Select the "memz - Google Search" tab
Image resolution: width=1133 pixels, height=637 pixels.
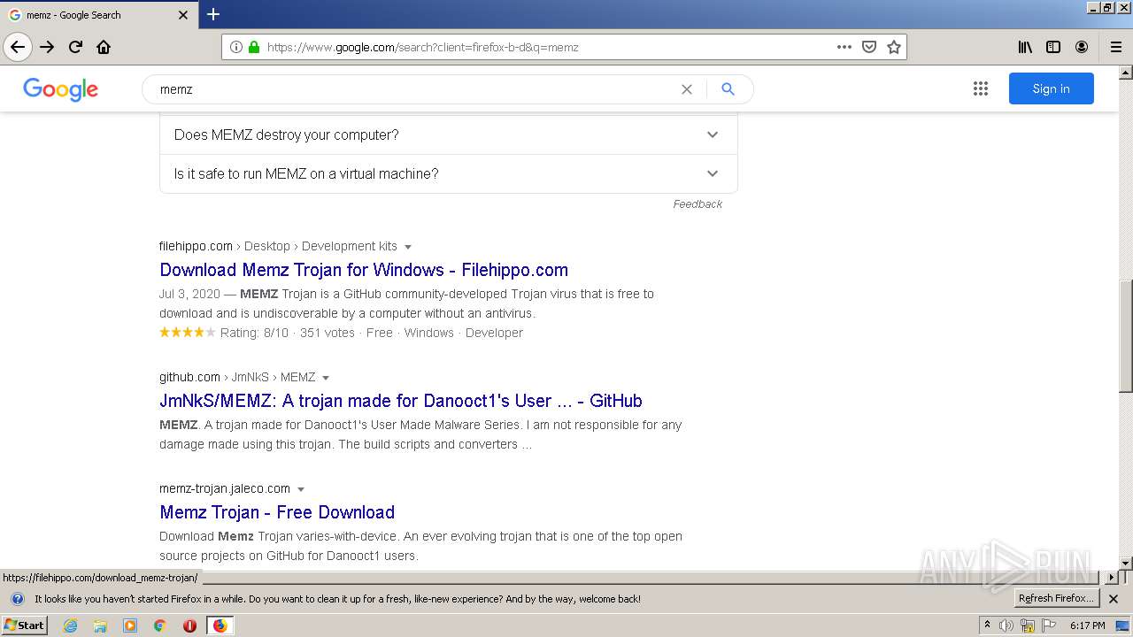[x=97, y=15]
